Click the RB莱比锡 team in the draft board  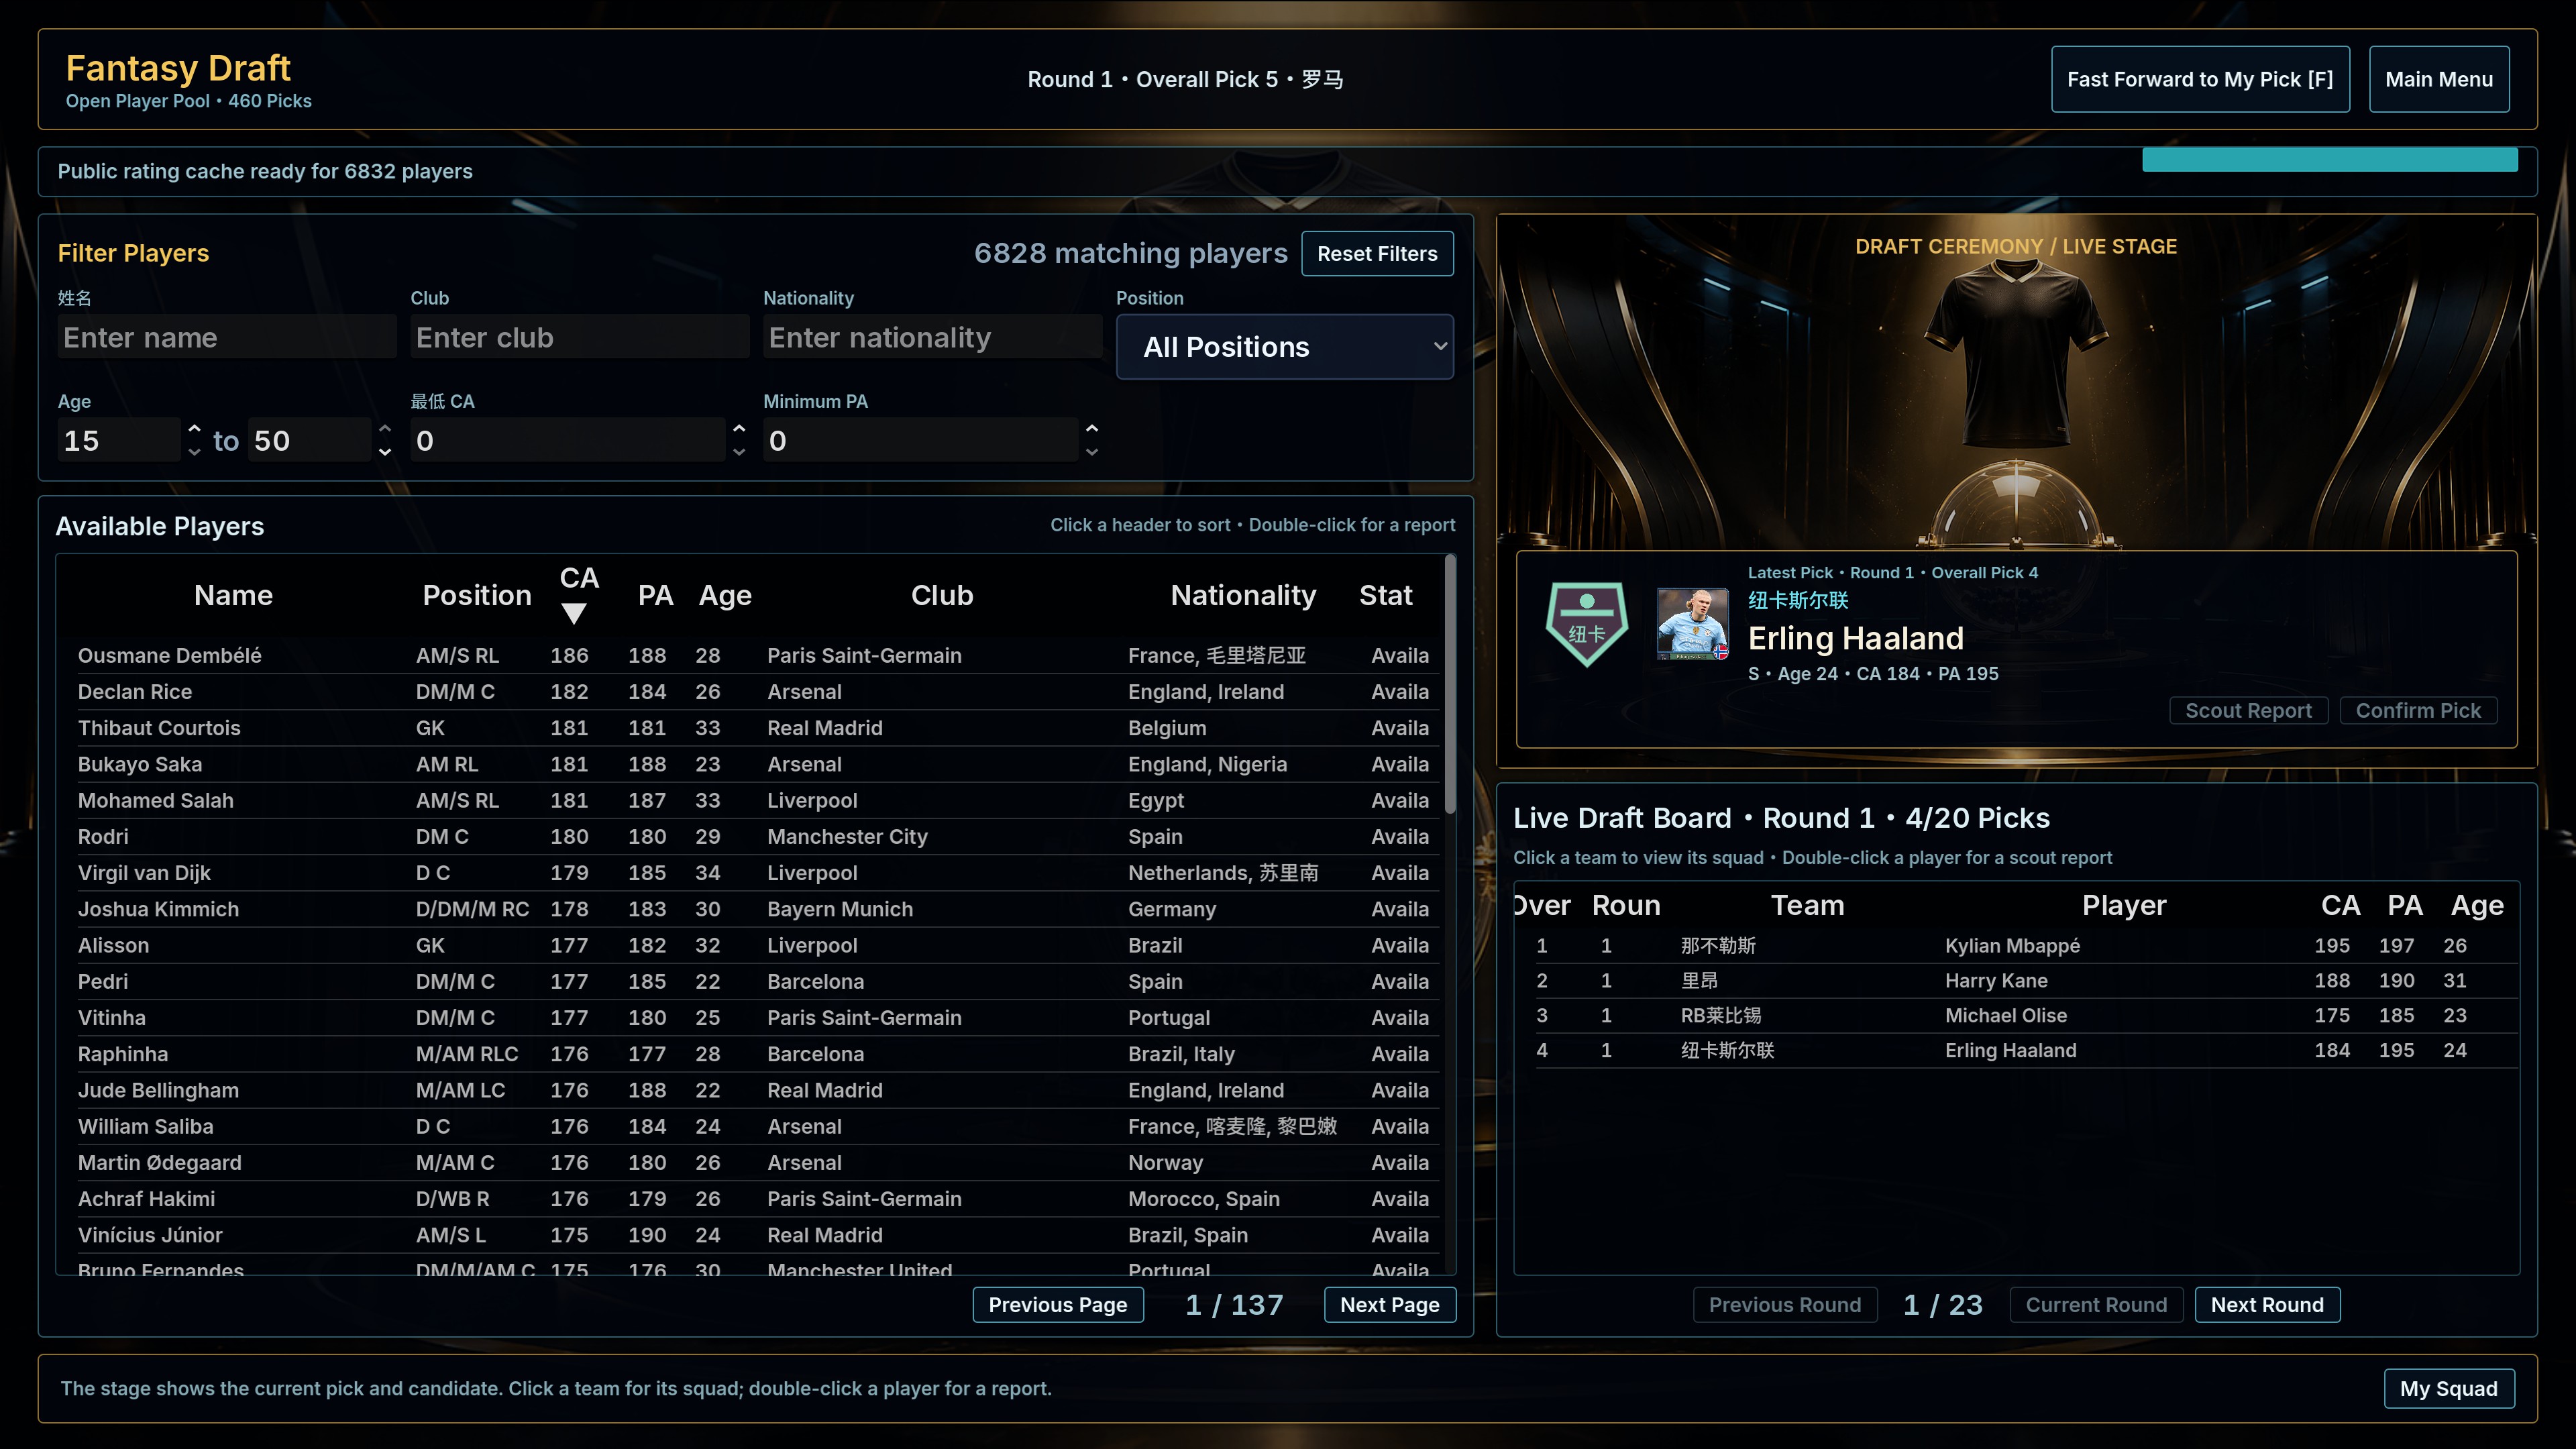(x=1721, y=1016)
